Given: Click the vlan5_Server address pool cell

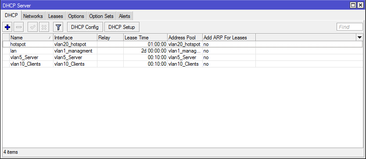Looking at the screenshot, I should click(x=185, y=57).
